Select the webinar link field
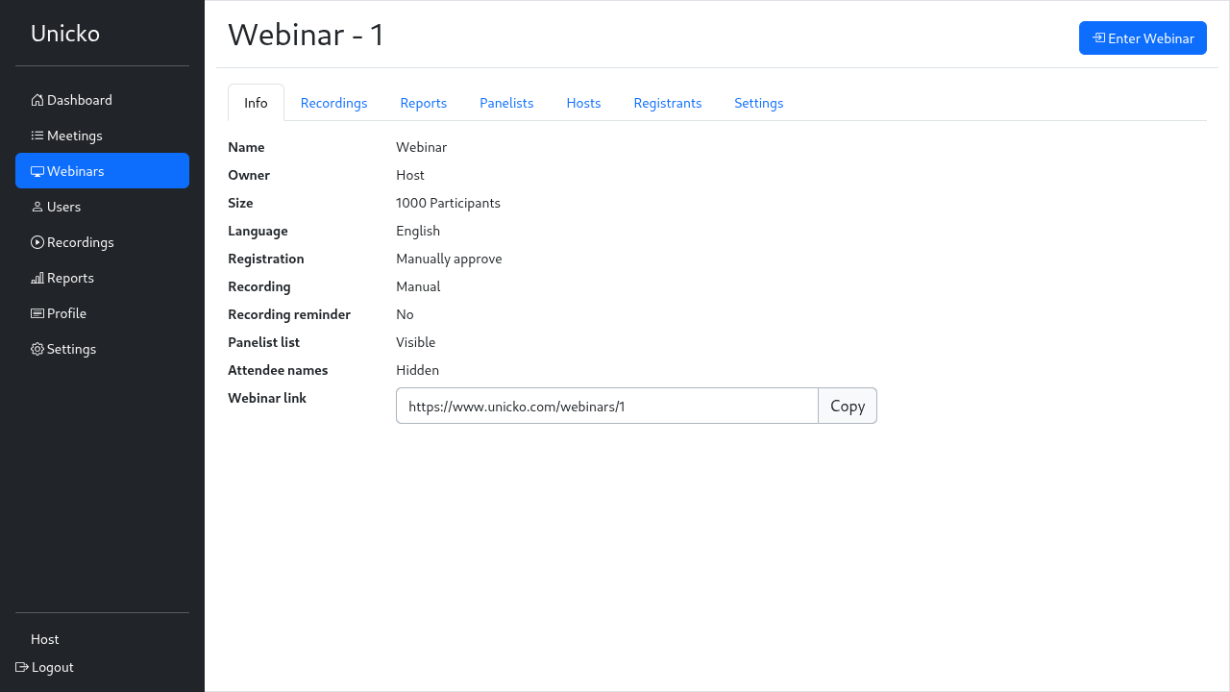1230x692 pixels. click(607, 406)
